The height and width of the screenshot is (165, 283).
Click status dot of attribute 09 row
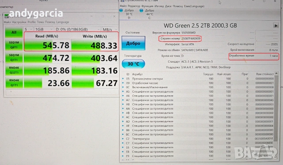tap(123, 83)
